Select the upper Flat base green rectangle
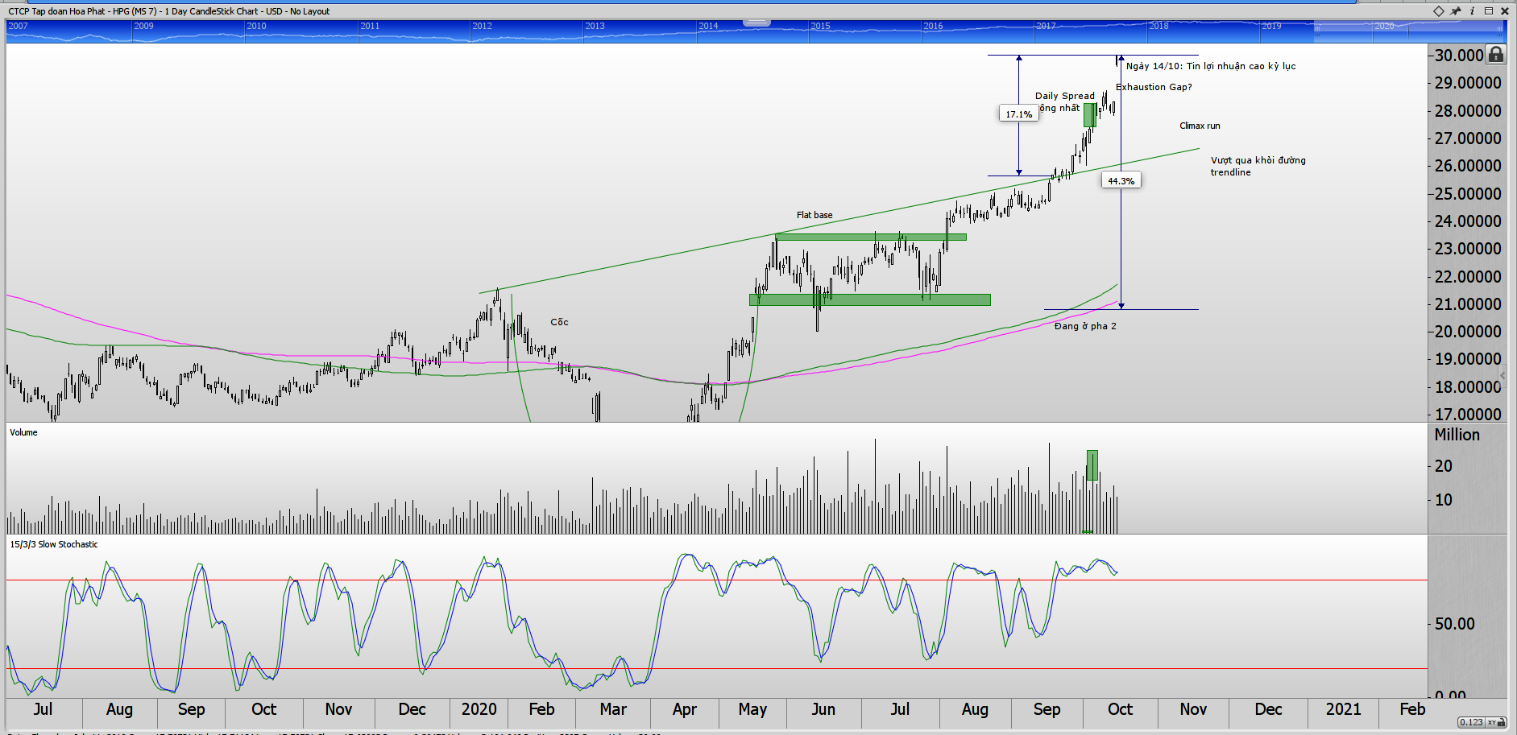The height and width of the screenshot is (735, 1517). (x=870, y=237)
